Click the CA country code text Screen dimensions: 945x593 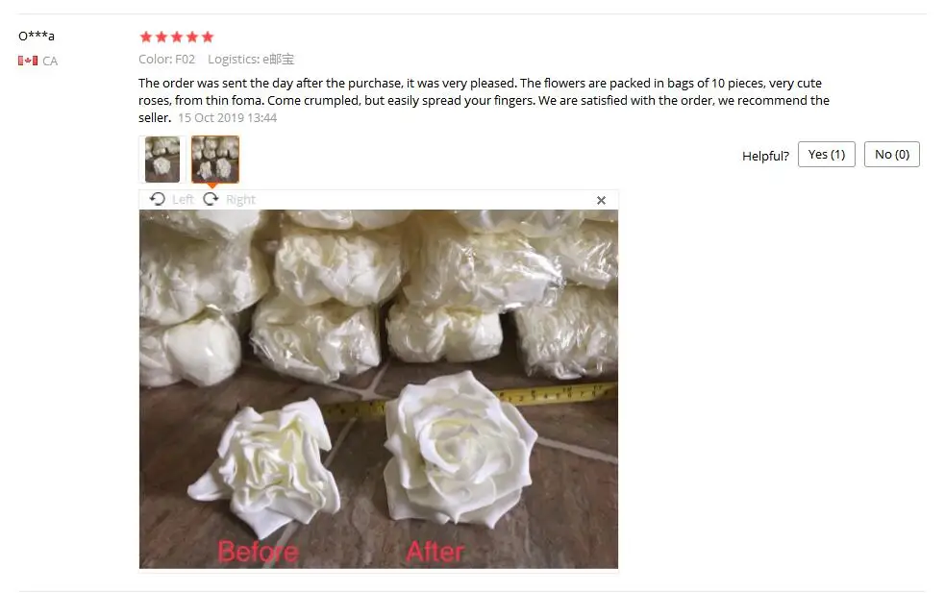[50, 61]
